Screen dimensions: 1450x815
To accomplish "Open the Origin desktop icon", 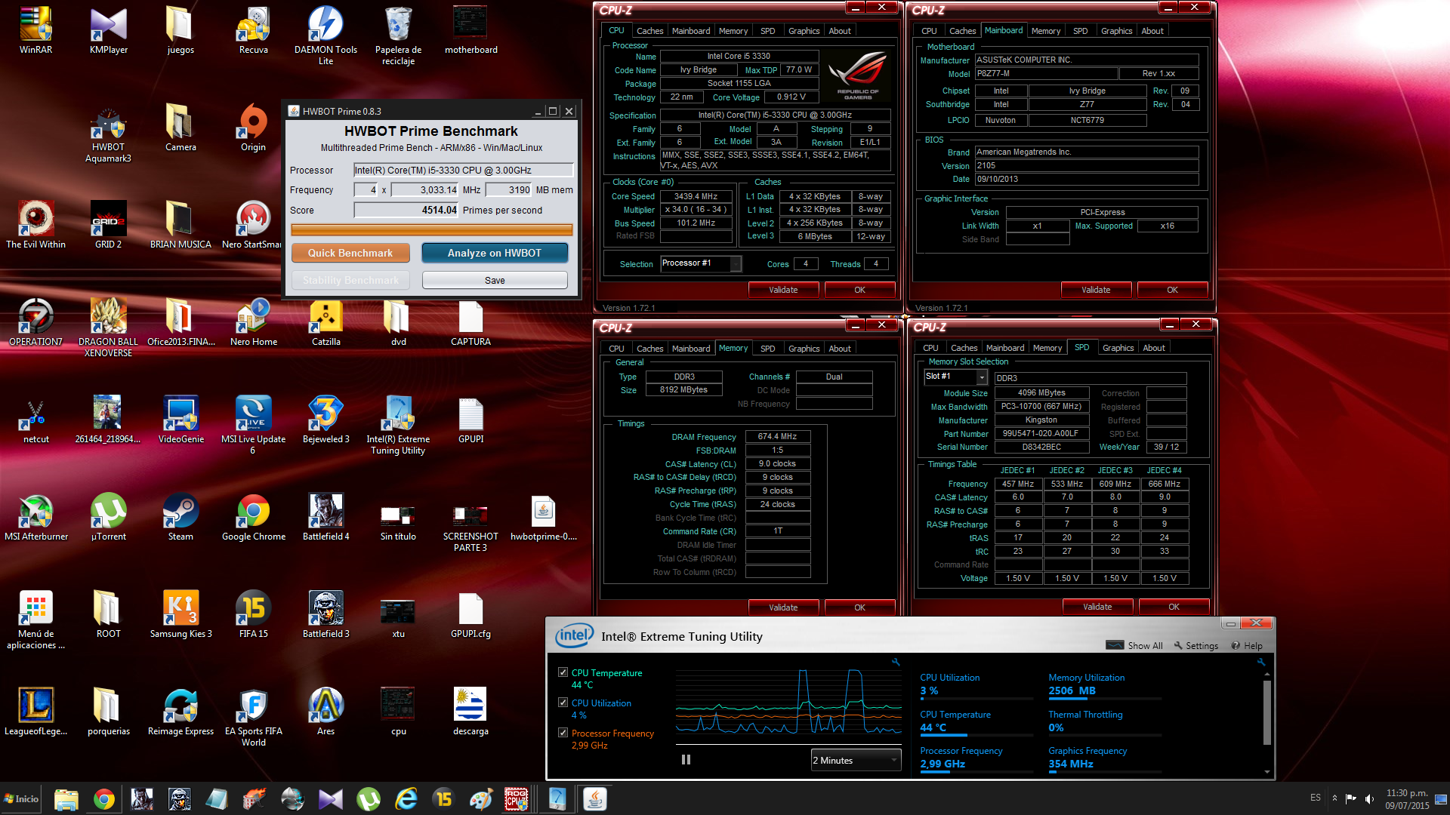I will tap(253, 128).
